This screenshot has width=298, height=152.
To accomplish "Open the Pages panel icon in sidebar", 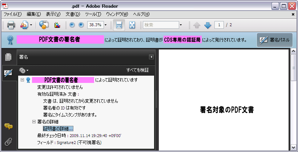I will pos(8,57).
